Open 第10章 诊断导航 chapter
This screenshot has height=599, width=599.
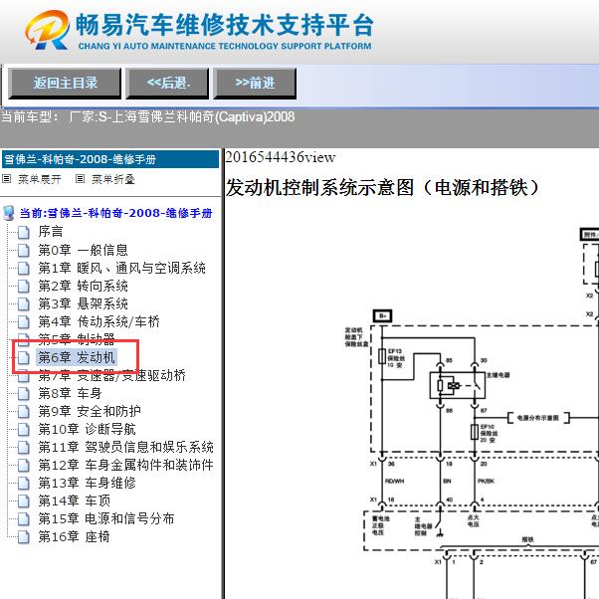coord(88,429)
